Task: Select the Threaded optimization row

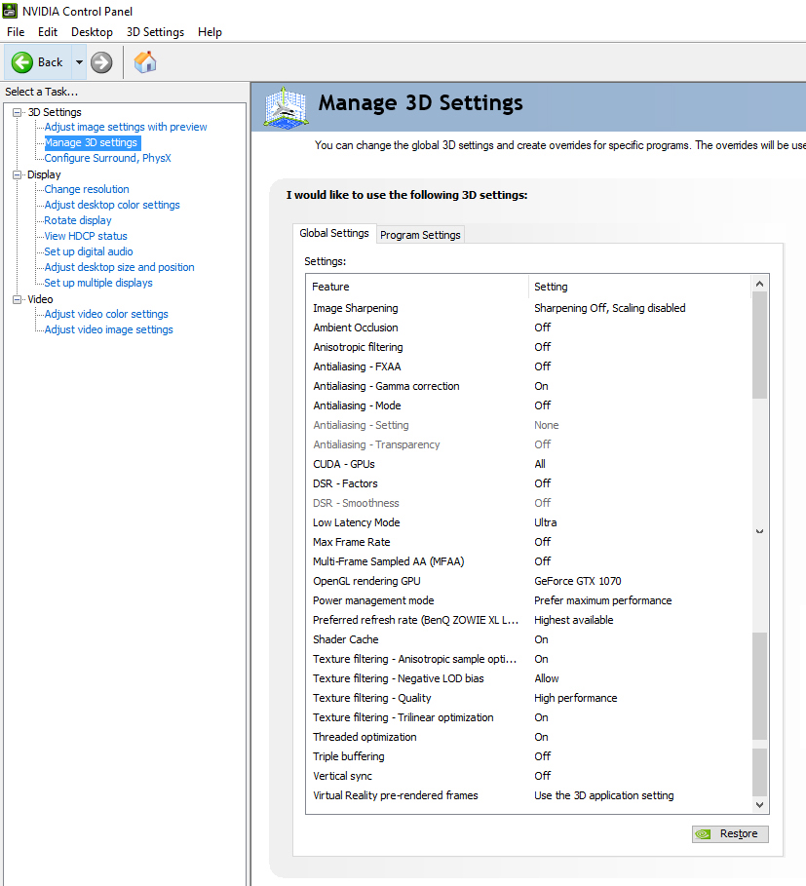Action: pyautogui.click(x=529, y=738)
